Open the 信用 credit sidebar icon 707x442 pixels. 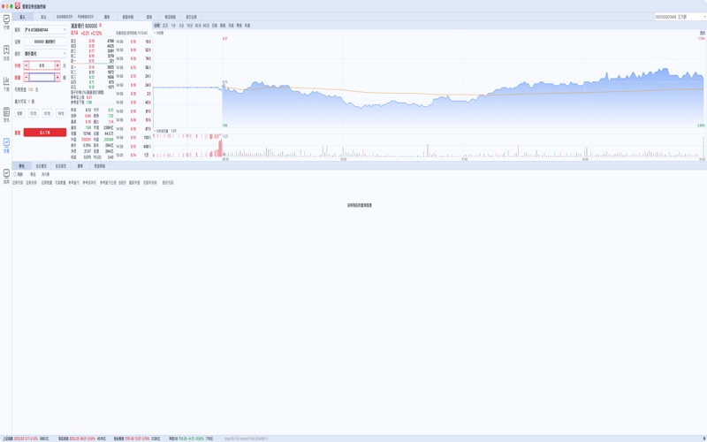pyautogui.click(x=6, y=176)
